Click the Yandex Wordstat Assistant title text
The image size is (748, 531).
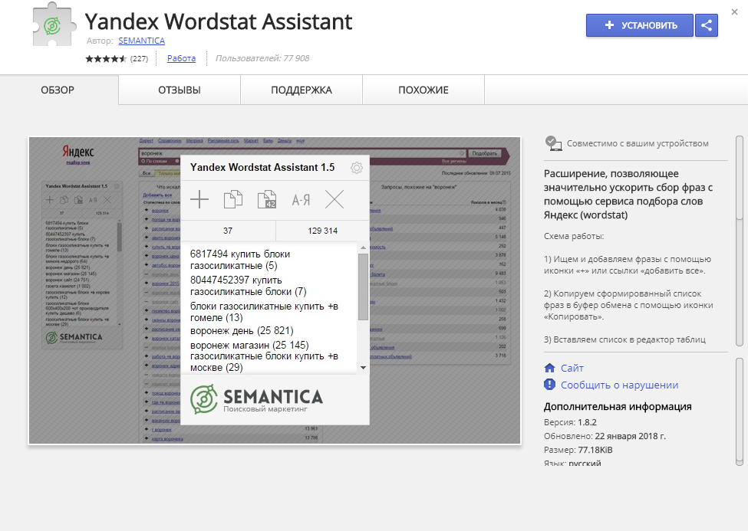click(x=219, y=21)
